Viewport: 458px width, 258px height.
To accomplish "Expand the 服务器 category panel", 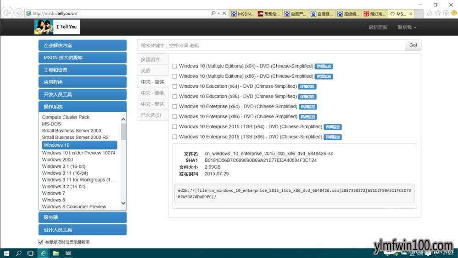I will point(82,218).
